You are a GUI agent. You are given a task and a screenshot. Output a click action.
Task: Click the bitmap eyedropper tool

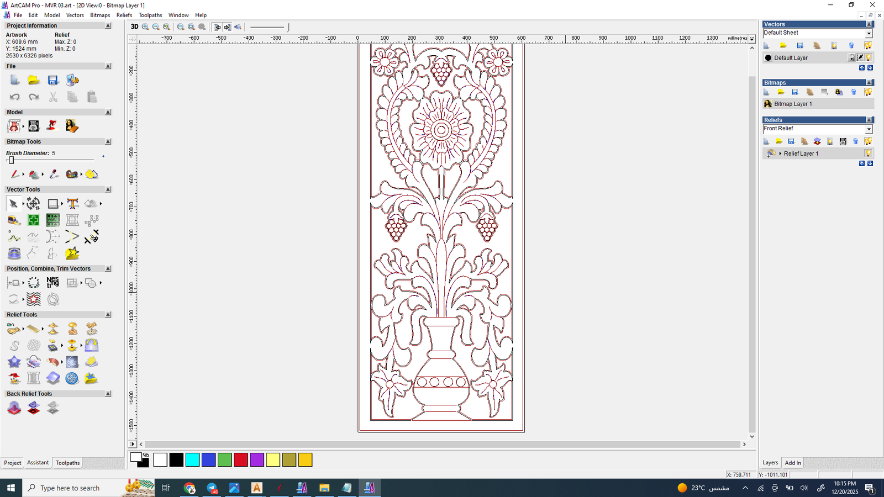click(x=54, y=175)
